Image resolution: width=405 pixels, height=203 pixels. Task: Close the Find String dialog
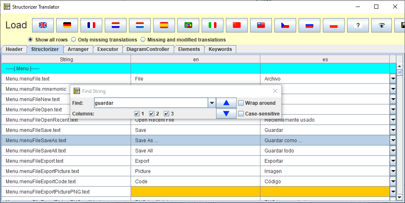(x=275, y=91)
